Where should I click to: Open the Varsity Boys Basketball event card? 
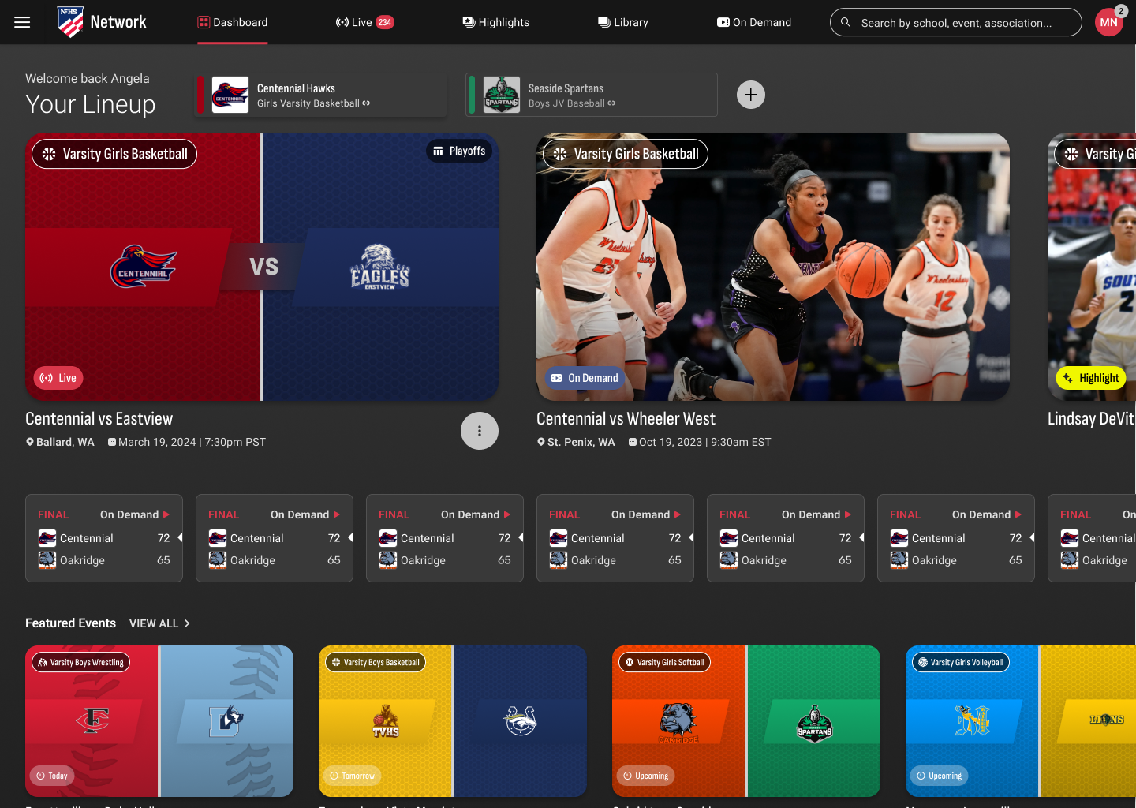pos(453,721)
